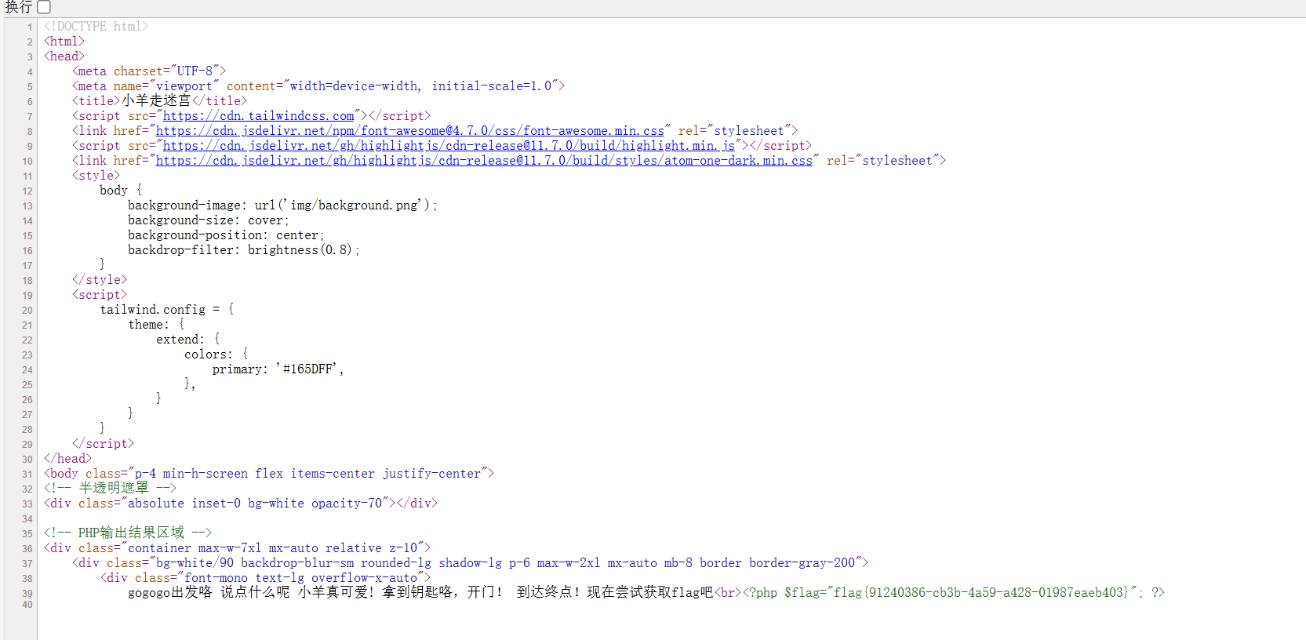
Task: Click the backdrop-filter: brightness(0.8) line
Action: [244, 250]
